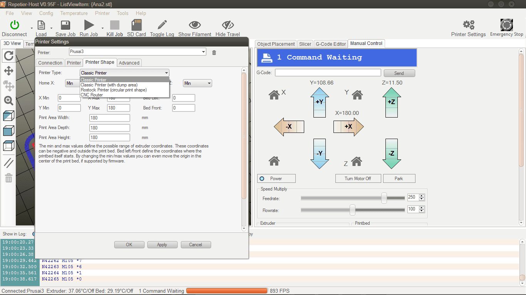Screen dimensions: 526x295
Task: Click the G-Code input field
Action: (328, 73)
